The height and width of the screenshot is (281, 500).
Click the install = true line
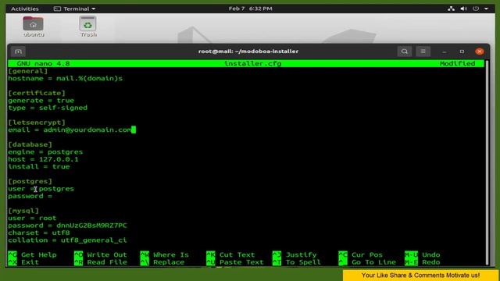(39, 166)
